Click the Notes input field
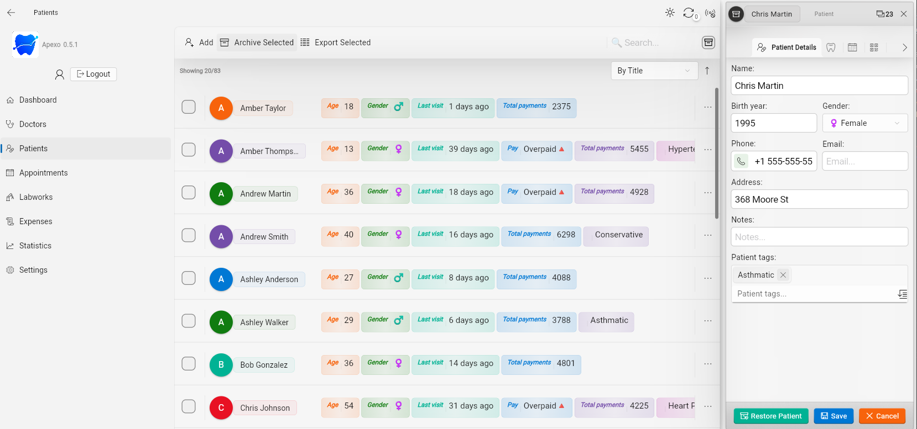Viewport: 917px width, 429px height. coord(820,237)
